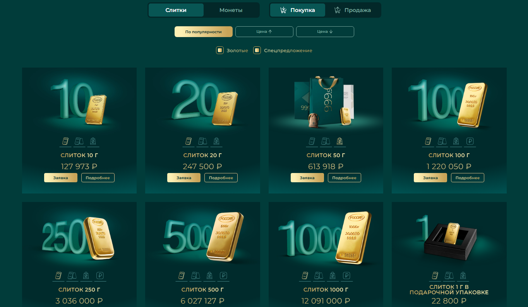The image size is (528, 307).
Task: Switch to the Монеты tab
Action: click(x=231, y=10)
